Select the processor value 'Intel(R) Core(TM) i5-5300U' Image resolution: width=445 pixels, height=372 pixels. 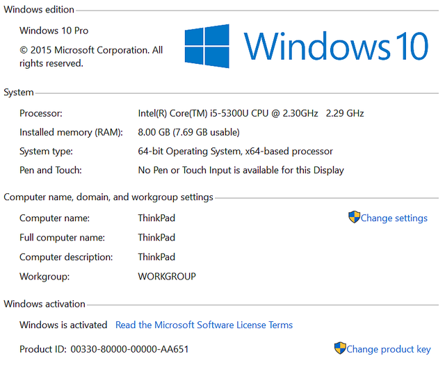point(193,113)
